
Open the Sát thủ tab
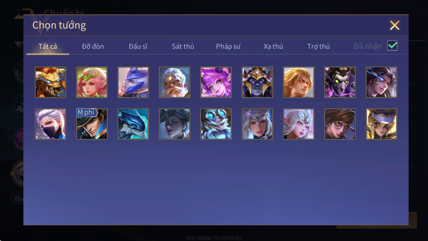[x=183, y=46]
